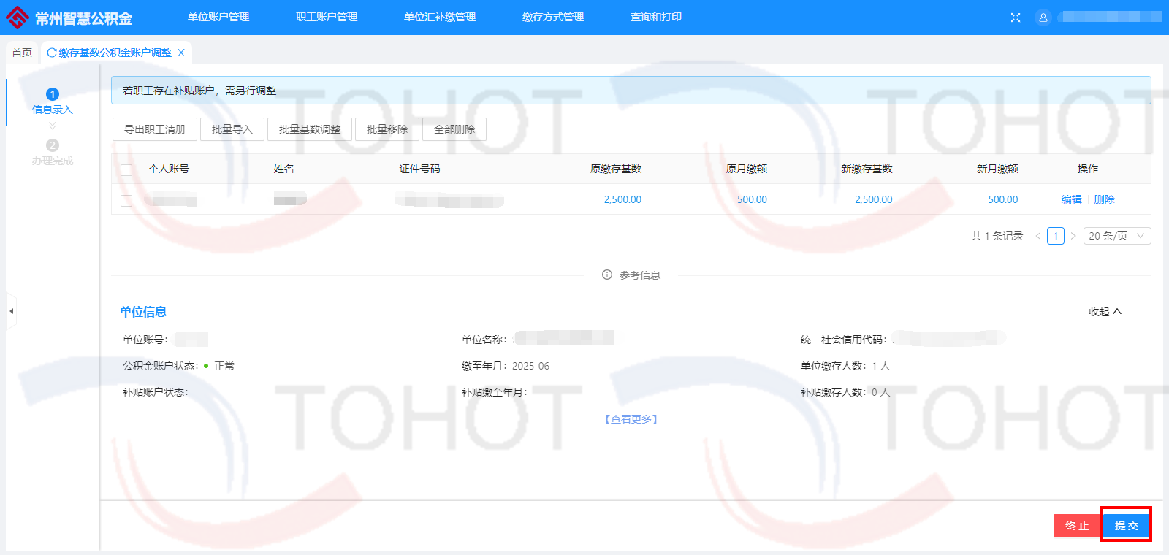
Task: Toggle the select-all checkbox in table header
Action: 126,169
